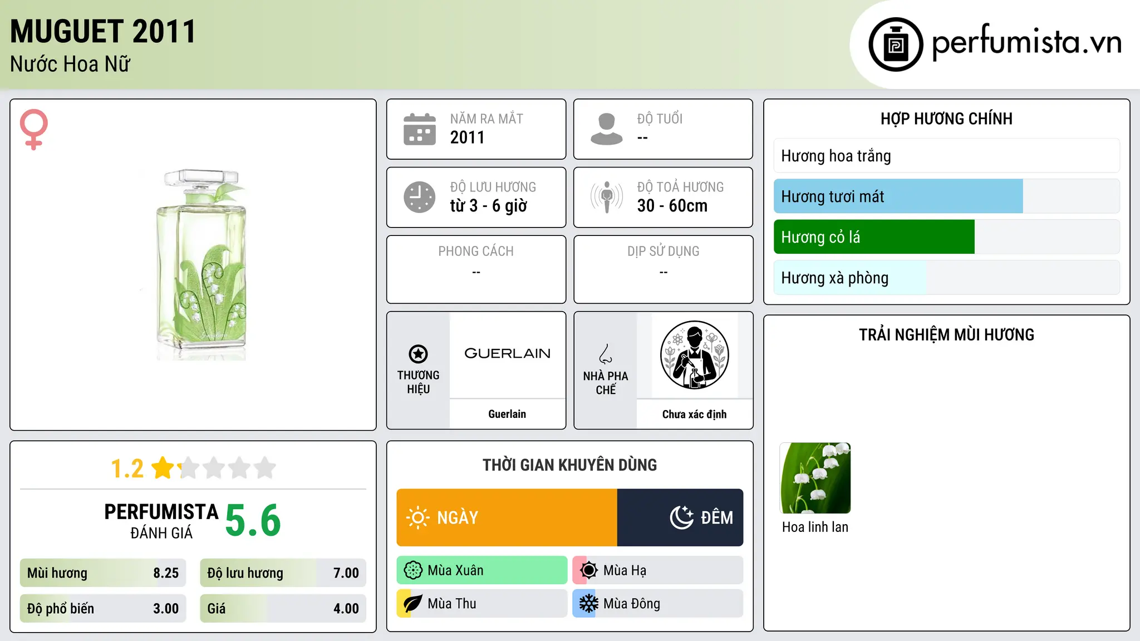Image resolution: width=1140 pixels, height=641 pixels.
Task: Click the Mùa Đông season label
Action: pos(632,604)
